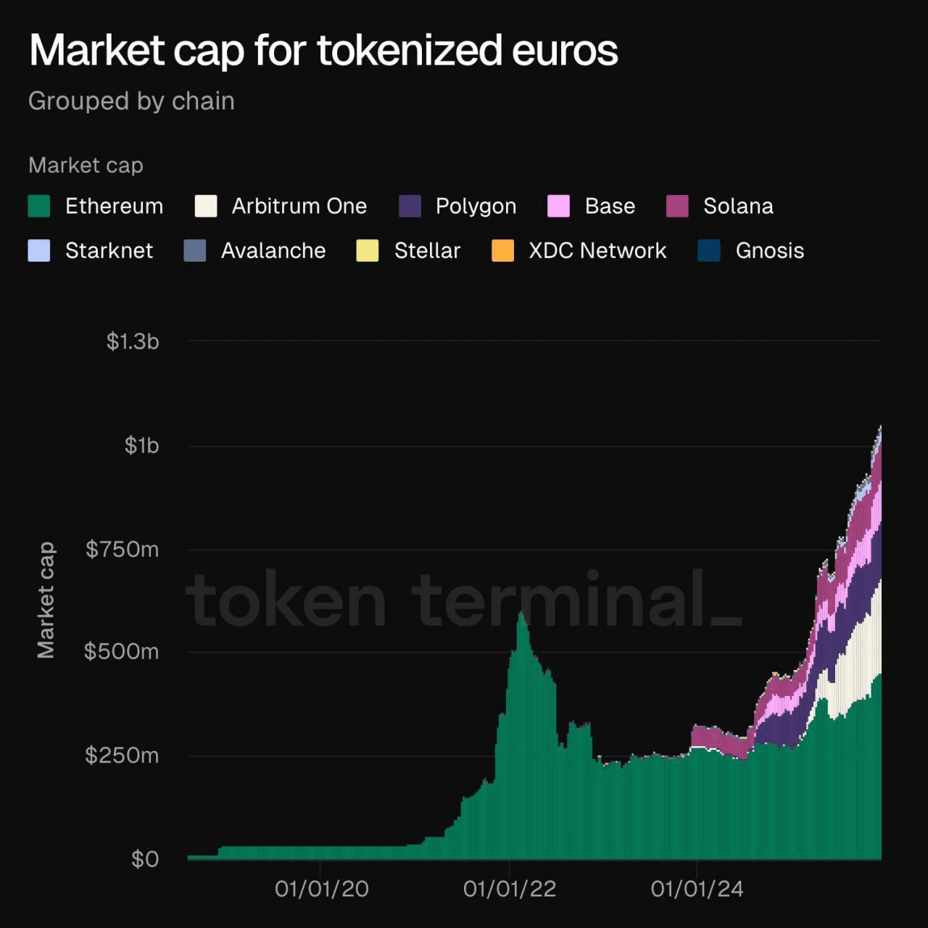Click the $1b y-axis gridline label

[141, 445]
